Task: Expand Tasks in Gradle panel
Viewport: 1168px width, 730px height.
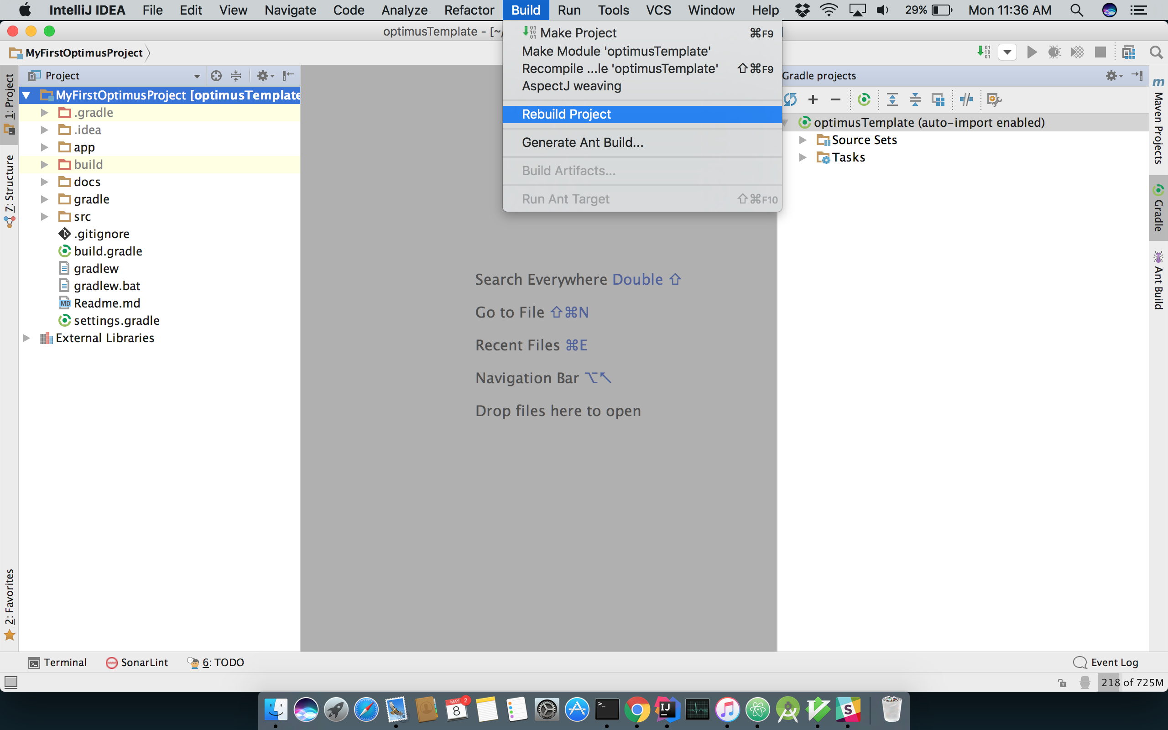Action: coord(803,157)
